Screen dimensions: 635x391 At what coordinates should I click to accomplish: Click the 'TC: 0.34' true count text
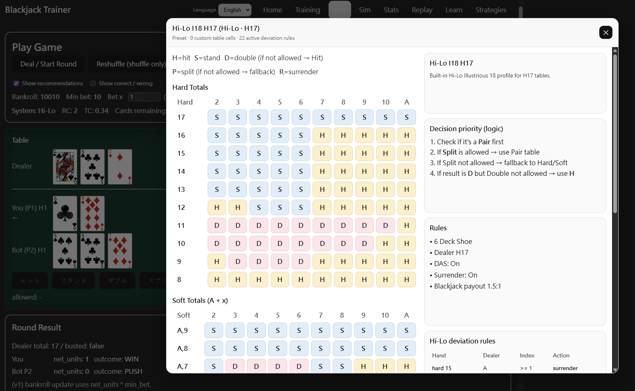(96, 111)
